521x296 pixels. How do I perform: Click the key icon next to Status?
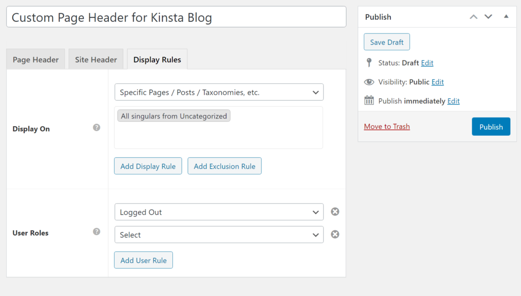[369, 63]
